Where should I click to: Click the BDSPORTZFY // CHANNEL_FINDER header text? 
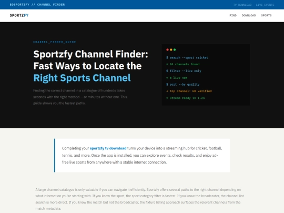coord(37,5)
